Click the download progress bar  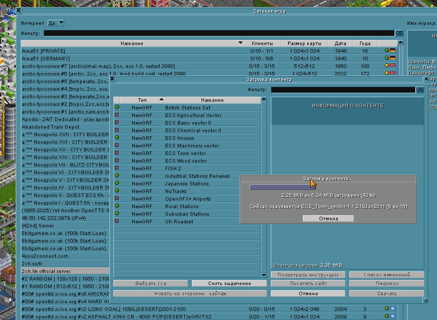tap(284, 187)
